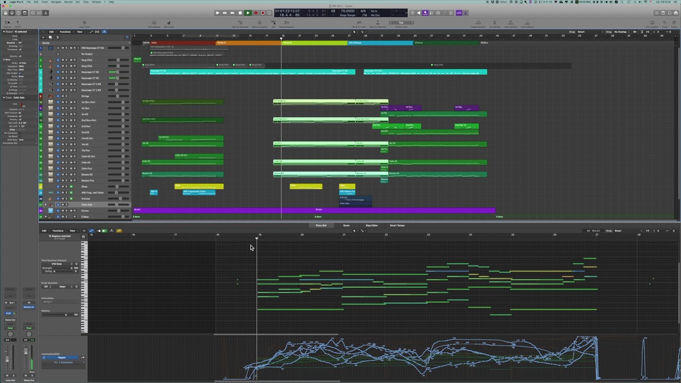
Task: Open the Colors palette icon
Action: [674, 24]
